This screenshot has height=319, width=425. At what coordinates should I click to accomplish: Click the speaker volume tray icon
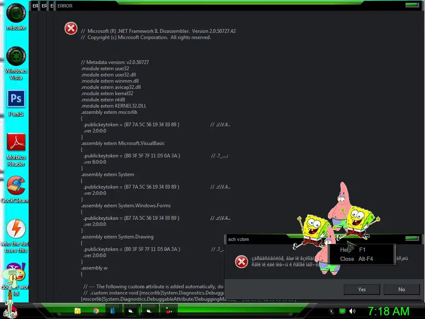pyautogui.click(x=352, y=312)
